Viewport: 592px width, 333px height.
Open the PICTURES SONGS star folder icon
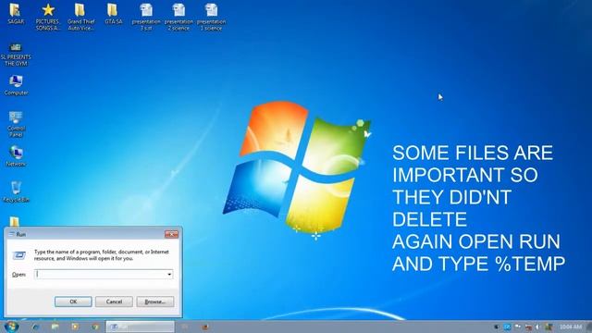[48, 17]
